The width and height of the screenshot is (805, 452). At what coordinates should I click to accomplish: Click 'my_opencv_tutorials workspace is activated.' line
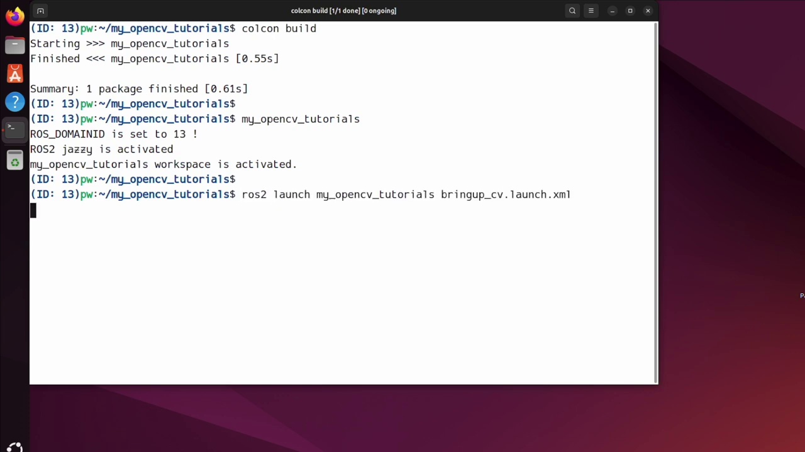(x=164, y=164)
